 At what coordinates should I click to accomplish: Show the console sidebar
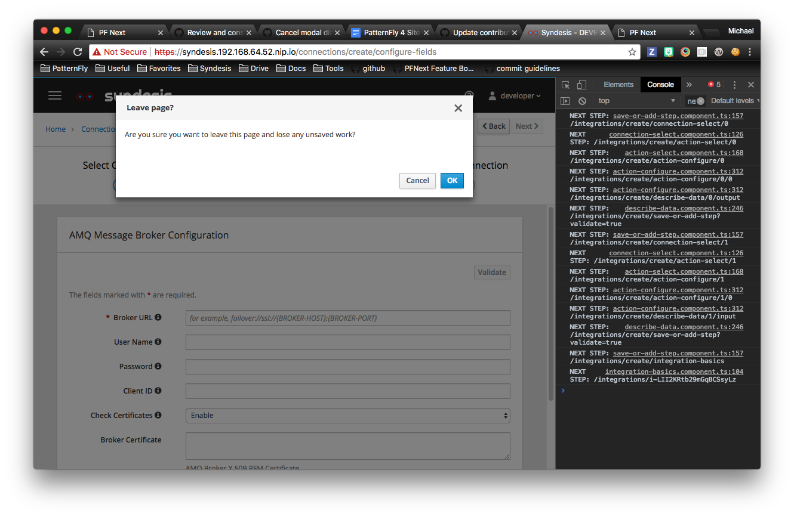coord(565,101)
